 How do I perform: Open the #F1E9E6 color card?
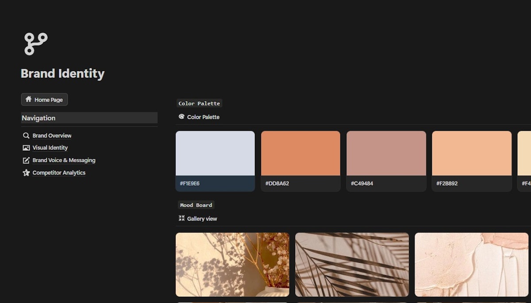pyautogui.click(x=215, y=161)
